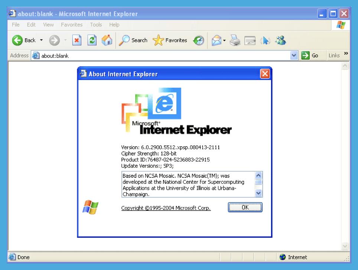Click the Product ID text line
The image size is (358, 270).
165,160
